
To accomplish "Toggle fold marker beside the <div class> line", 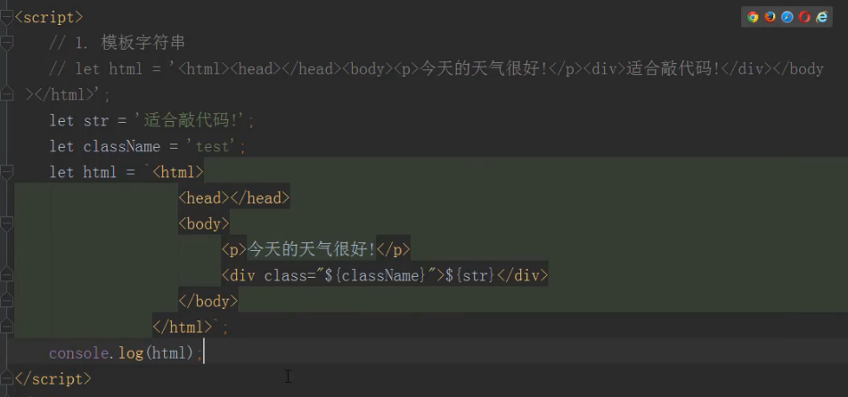I will click(6, 276).
